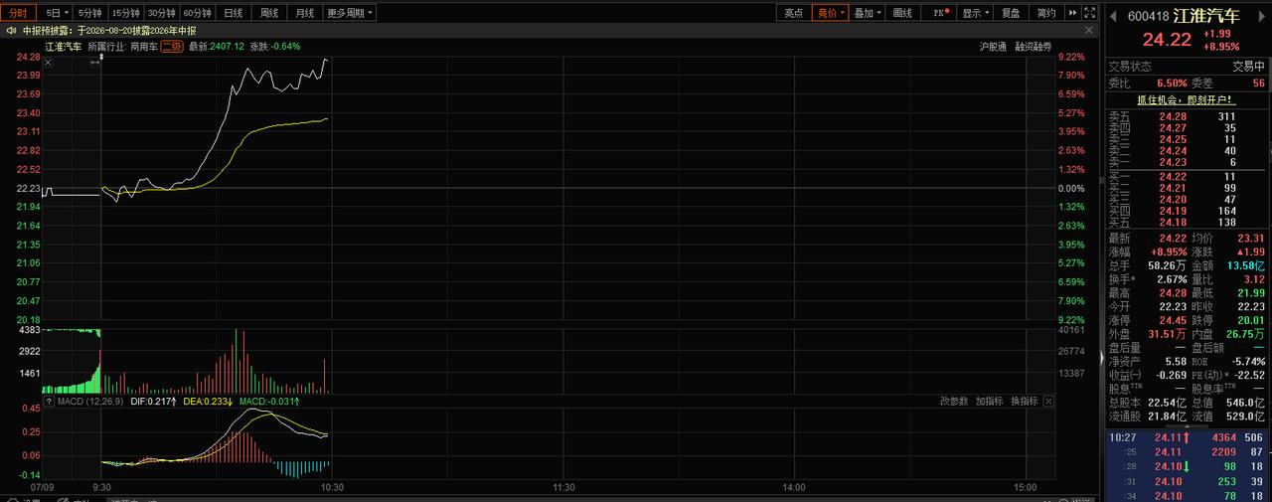Click 加指标 to add indicator
The width and height of the screenshot is (1272, 502).
[x=989, y=402]
